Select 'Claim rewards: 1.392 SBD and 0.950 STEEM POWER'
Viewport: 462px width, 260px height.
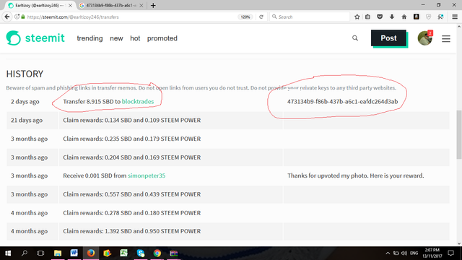[131, 231]
